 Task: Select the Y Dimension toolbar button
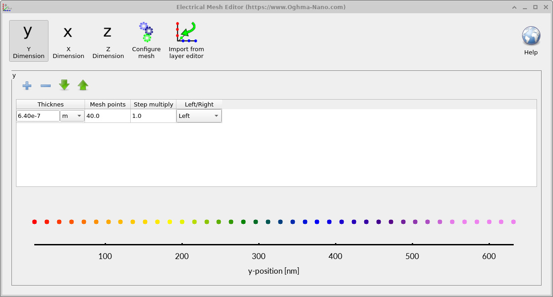click(29, 41)
